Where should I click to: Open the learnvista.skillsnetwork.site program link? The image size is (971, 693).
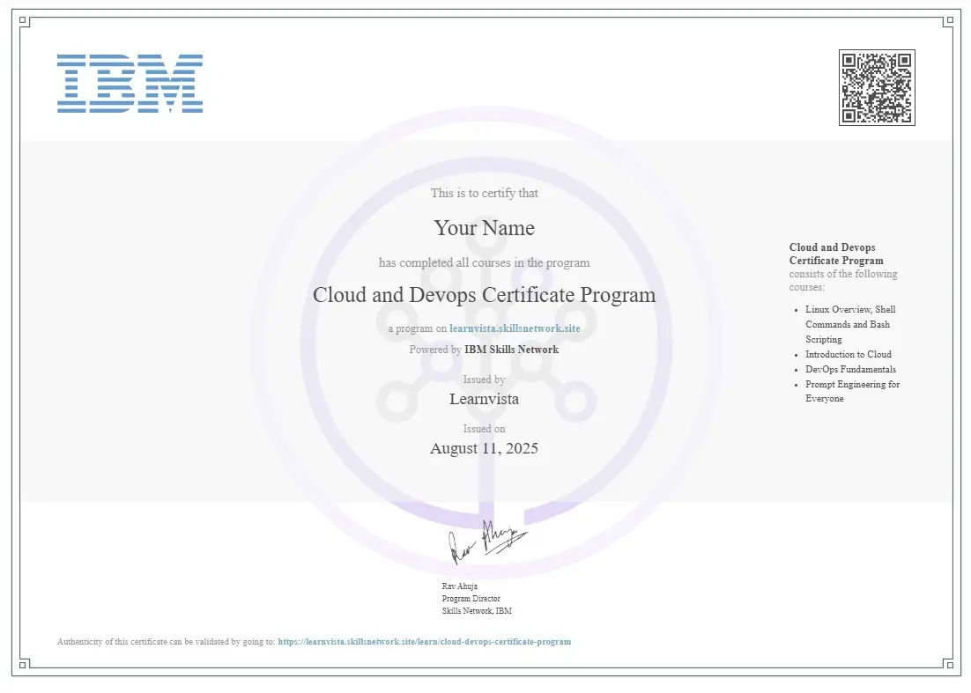pos(515,328)
